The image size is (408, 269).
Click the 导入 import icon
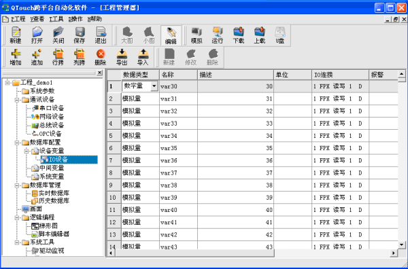click(143, 57)
